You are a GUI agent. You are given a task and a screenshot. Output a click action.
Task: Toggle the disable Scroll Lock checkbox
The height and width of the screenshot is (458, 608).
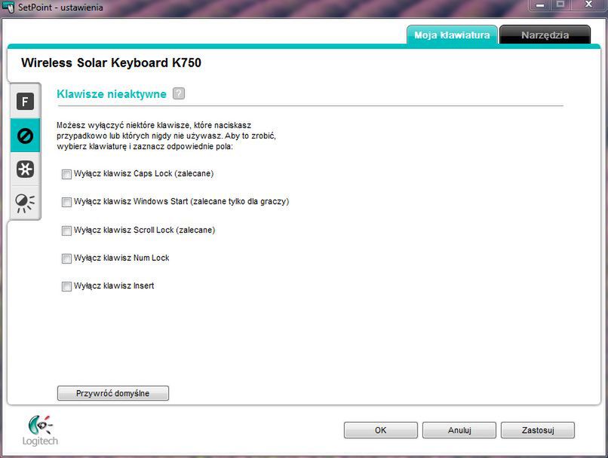coord(66,231)
